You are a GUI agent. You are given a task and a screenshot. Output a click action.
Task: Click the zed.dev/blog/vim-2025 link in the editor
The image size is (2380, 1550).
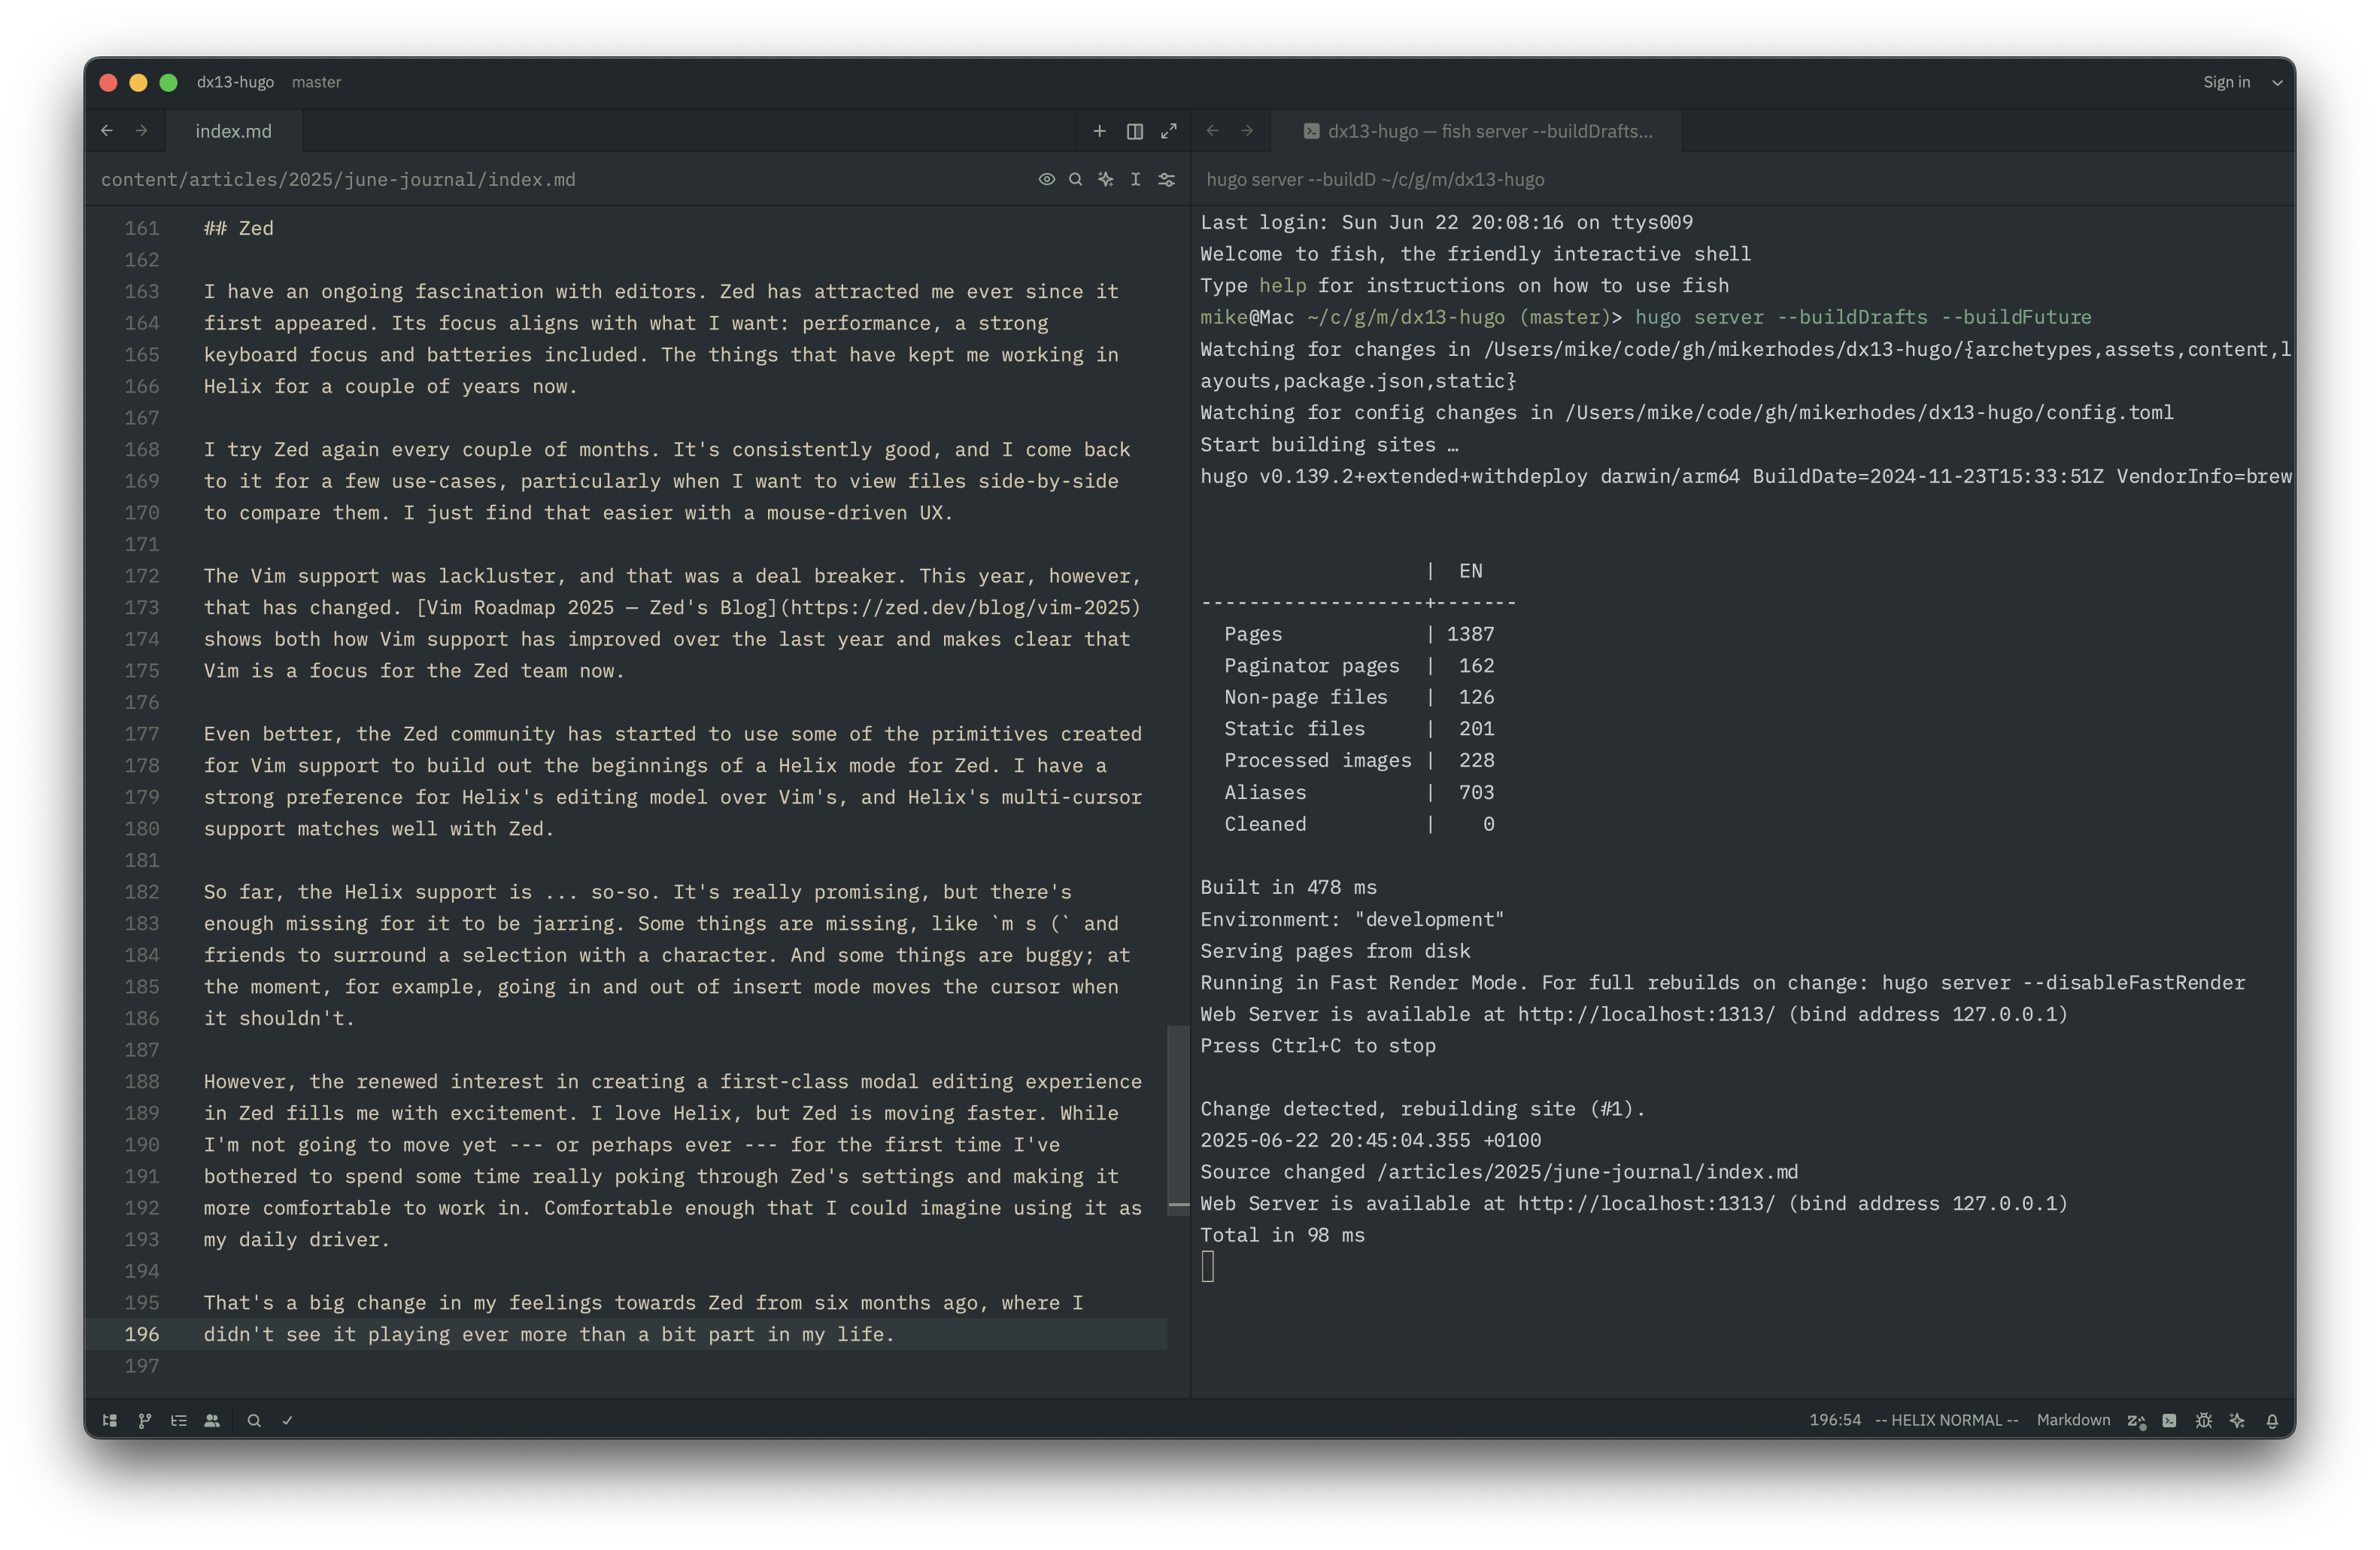[x=961, y=607]
